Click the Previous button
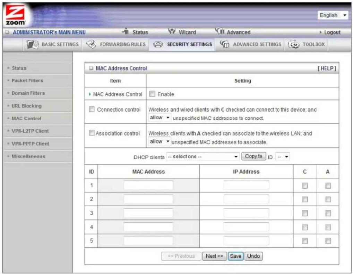The height and width of the screenshot is (274, 353). coord(181,256)
